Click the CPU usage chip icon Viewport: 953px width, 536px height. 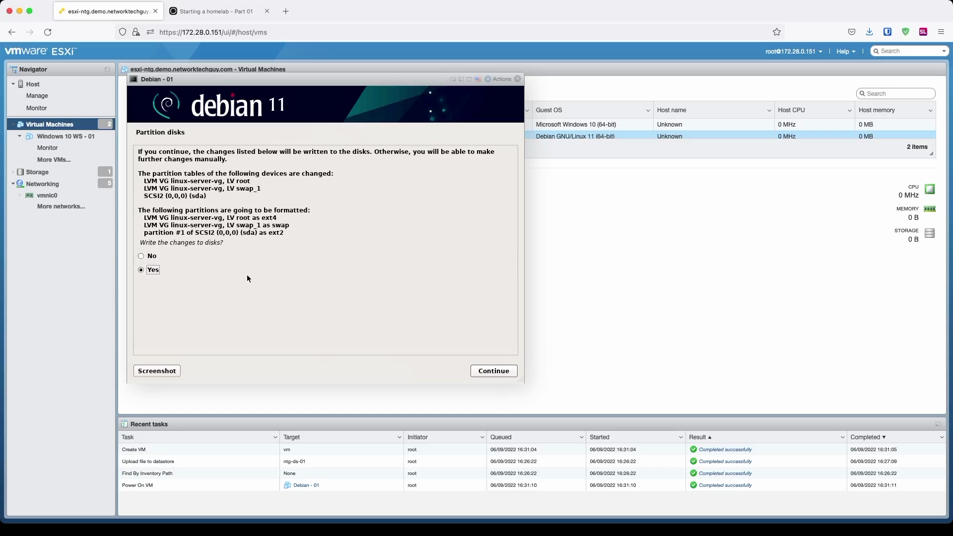tap(930, 189)
